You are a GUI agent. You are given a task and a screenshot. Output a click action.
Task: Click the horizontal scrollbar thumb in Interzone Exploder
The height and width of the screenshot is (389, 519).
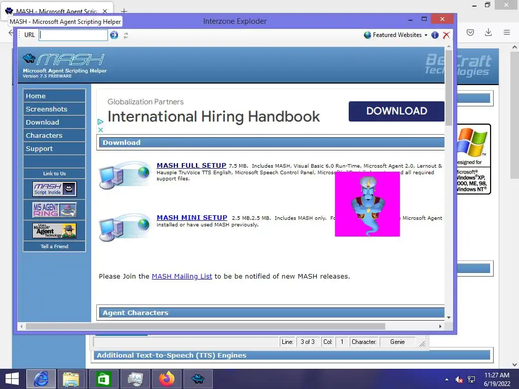pos(206,327)
